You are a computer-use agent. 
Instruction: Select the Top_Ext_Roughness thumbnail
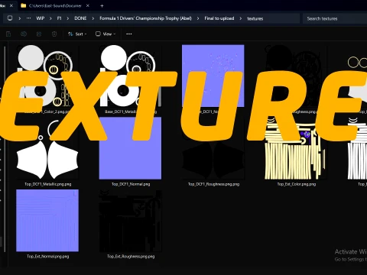click(130, 221)
